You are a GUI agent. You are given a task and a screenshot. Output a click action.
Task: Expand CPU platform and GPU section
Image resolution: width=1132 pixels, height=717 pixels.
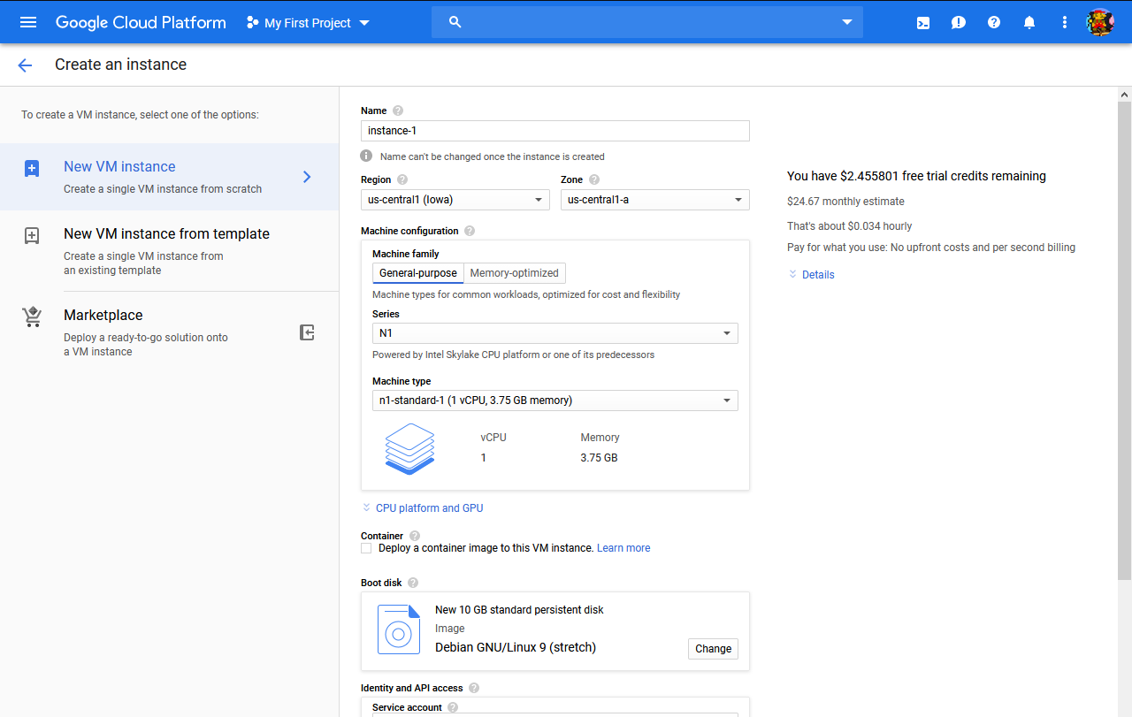pos(423,508)
